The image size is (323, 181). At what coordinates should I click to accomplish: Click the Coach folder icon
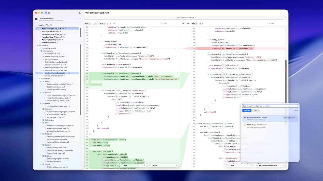tap(43, 81)
